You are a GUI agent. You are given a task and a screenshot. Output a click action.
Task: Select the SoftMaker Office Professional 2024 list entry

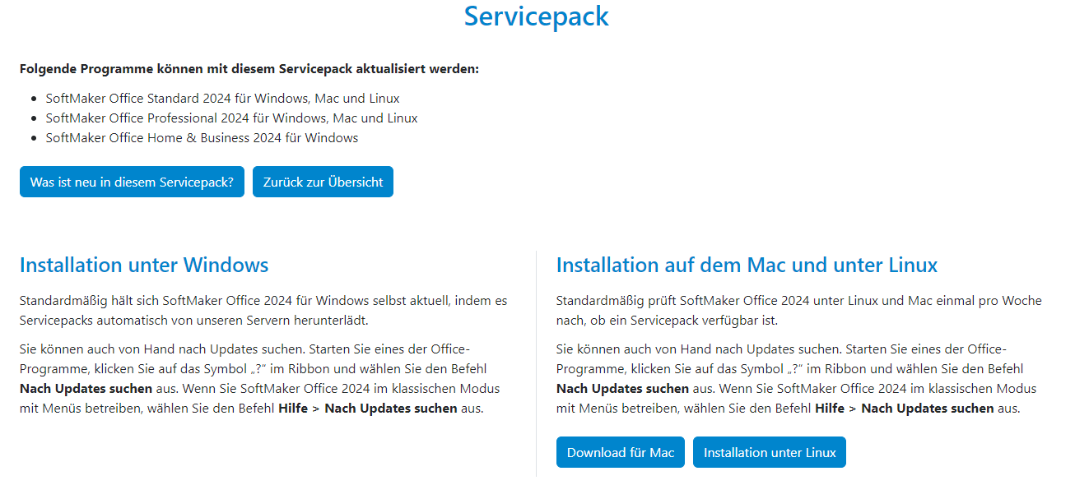231,118
